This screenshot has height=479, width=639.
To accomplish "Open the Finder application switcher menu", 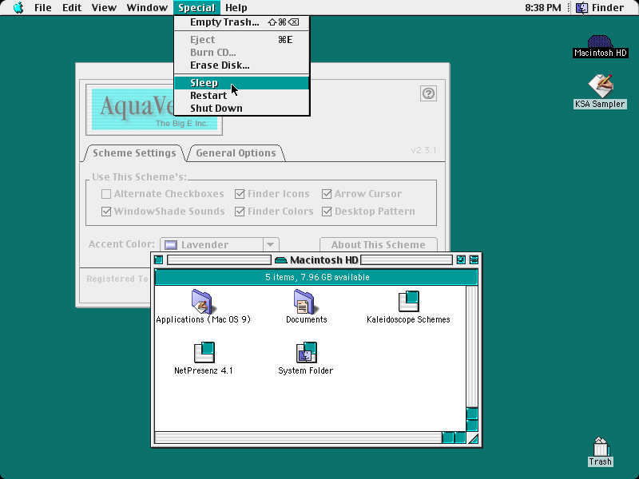I will (599, 8).
